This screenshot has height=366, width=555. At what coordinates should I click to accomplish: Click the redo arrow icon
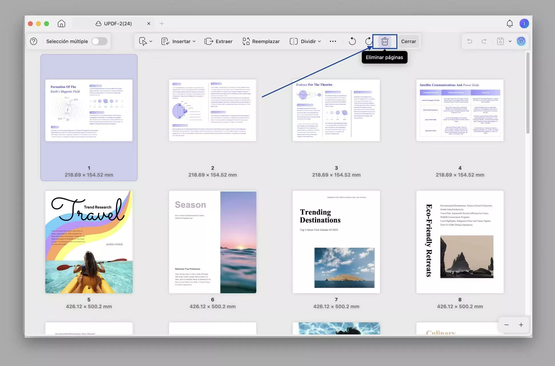coord(484,41)
